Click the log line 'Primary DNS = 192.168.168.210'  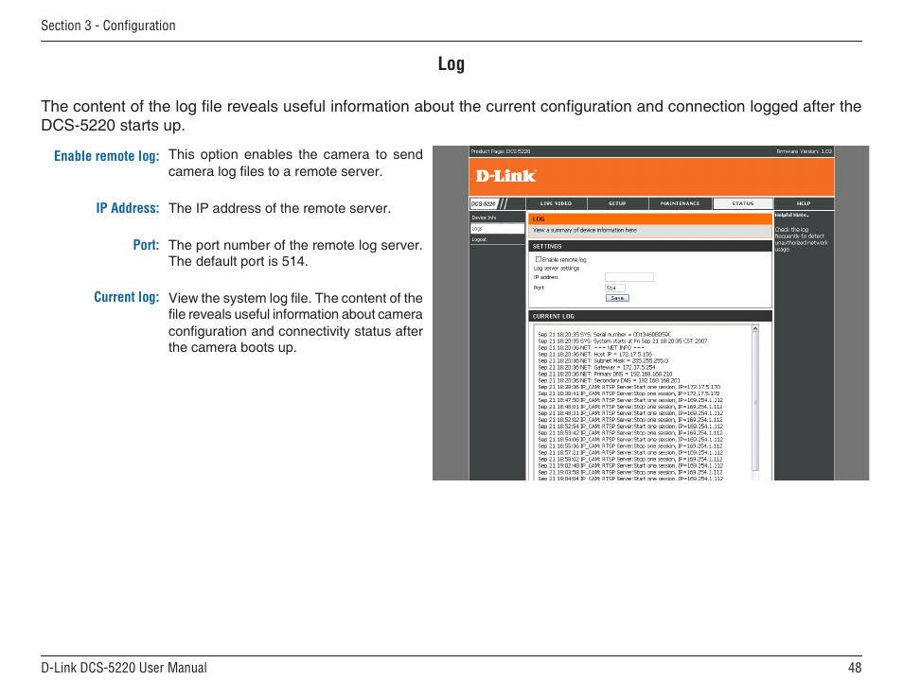coord(605,374)
